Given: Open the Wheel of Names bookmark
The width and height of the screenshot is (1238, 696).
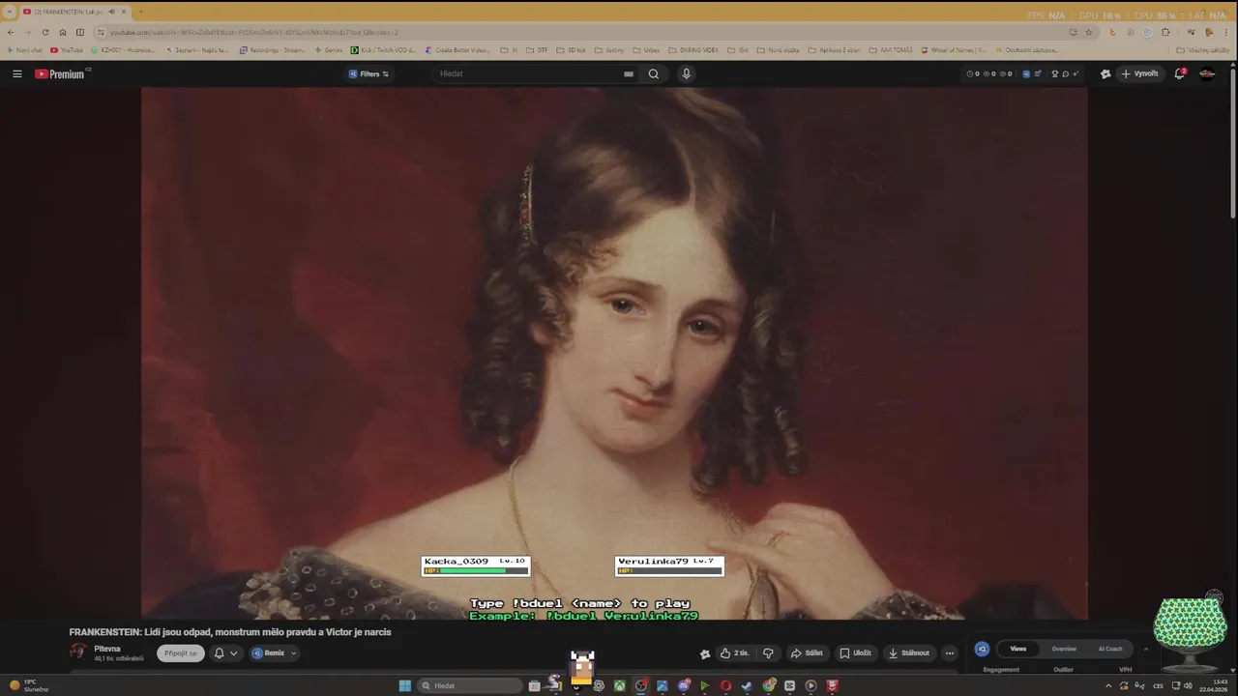Looking at the screenshot, I should tap(955, 50).
